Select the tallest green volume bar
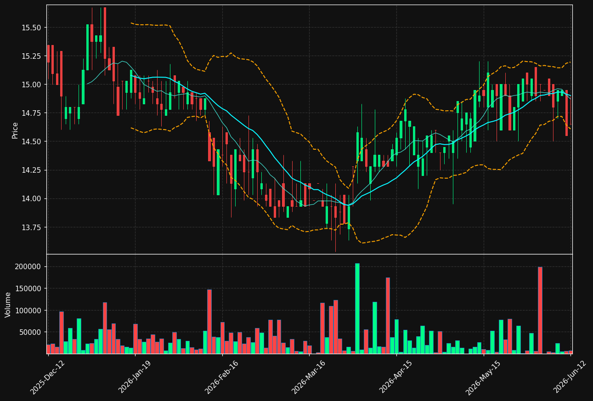Screen dimensions: 593x401 click(357, 308)
